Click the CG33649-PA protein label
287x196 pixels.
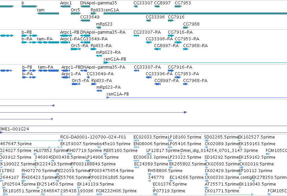point(100,74)
